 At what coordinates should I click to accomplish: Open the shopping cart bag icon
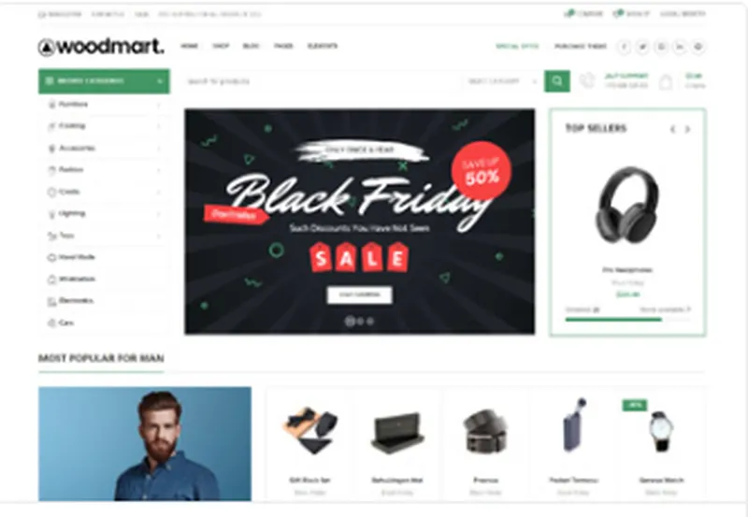click(666, 82)
